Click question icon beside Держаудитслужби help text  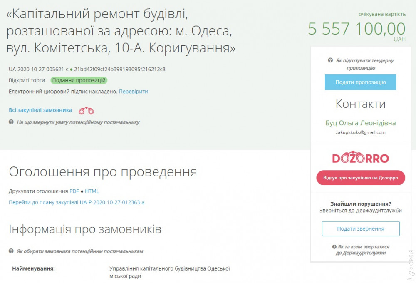pos(334,246)
